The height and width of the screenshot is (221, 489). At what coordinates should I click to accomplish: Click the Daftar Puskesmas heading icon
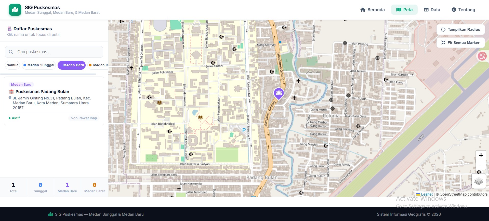9,29
